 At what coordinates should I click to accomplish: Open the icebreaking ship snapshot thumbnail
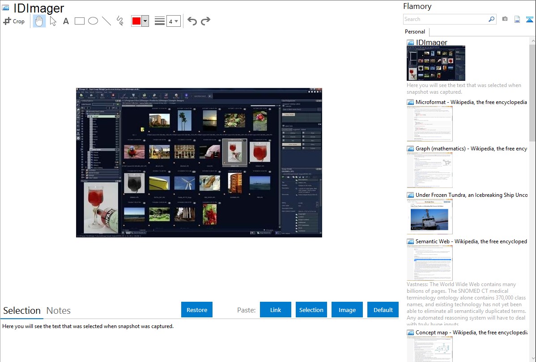430,216
